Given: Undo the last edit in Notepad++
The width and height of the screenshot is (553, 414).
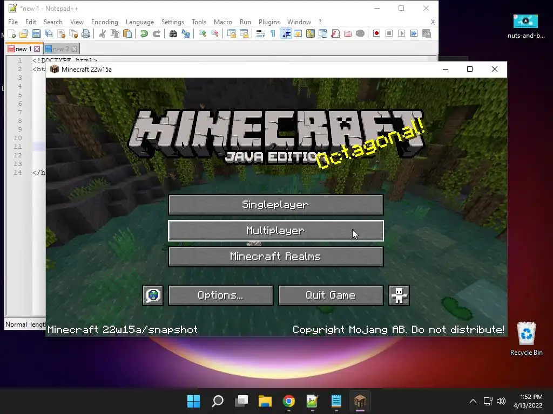Looking at the screenshot, I should click(x=144, y=33).
